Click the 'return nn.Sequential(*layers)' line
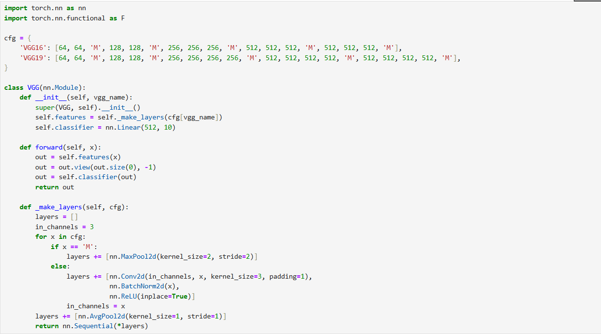 [x=92, y=326]
